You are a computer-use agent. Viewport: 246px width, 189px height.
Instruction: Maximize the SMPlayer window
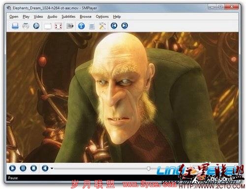[220, 7]
